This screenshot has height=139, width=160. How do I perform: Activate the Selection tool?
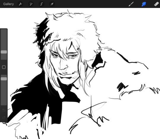tap(41, 4)
